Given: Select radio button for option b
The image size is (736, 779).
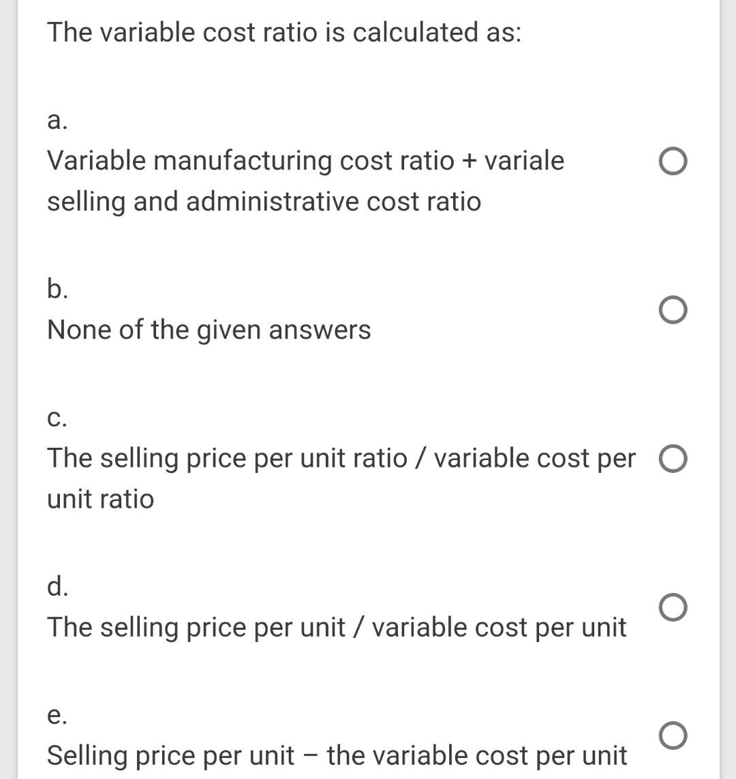Looking at the screenshot, I should coord(673,311).
